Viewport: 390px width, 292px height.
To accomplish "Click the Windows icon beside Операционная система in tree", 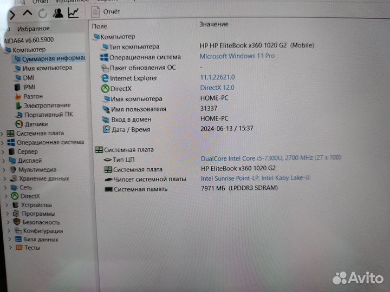I will [11, 143].
